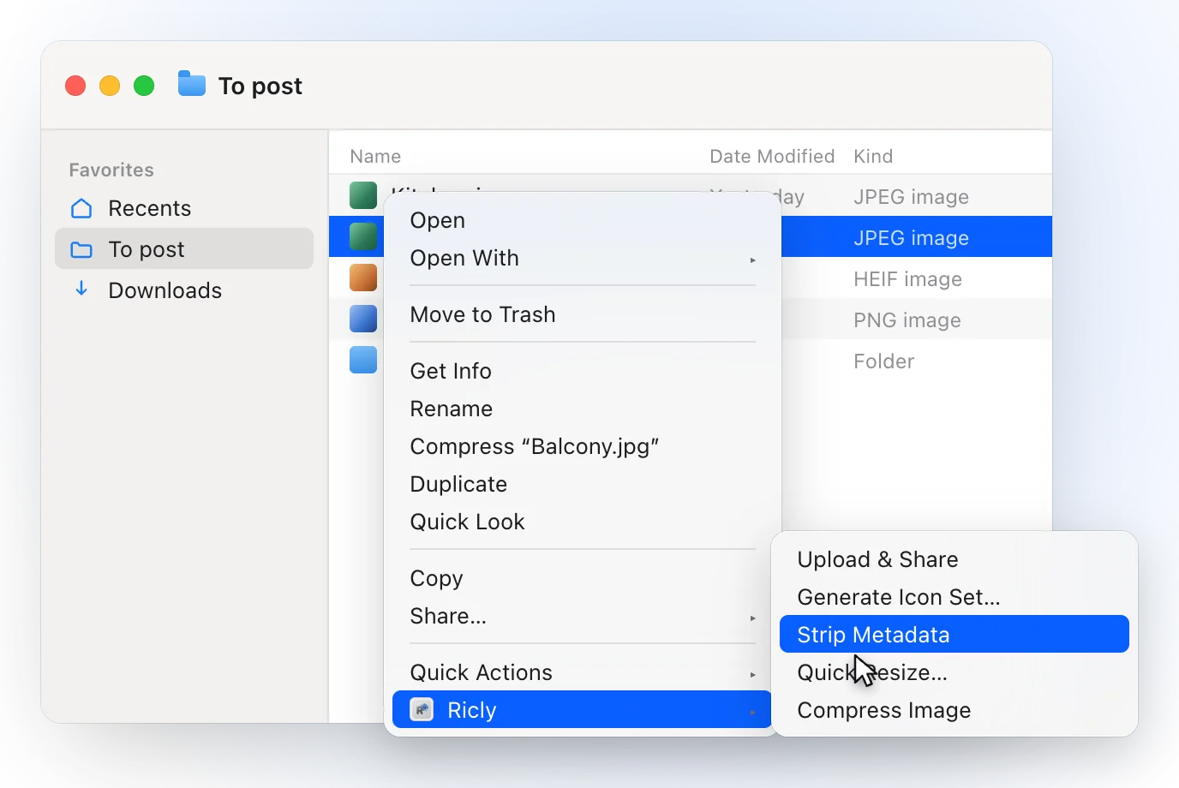Image resolution: width=1179 pixels, height=788 pixels.
Task: Click the folder icon beside the window title
Action: 192,85
